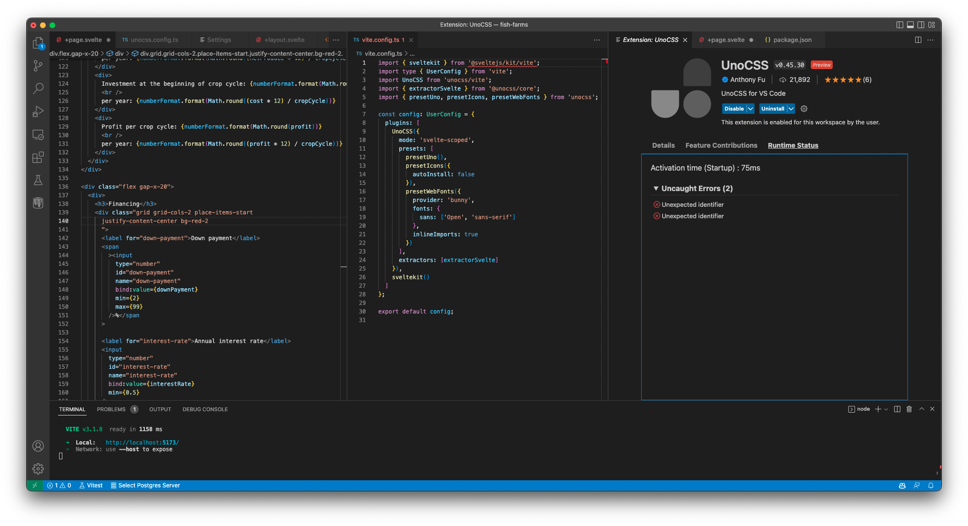The width and height of the screenshot is (968, 526).
Task: Open the Run and Debug view
Action: click(38, 111)
